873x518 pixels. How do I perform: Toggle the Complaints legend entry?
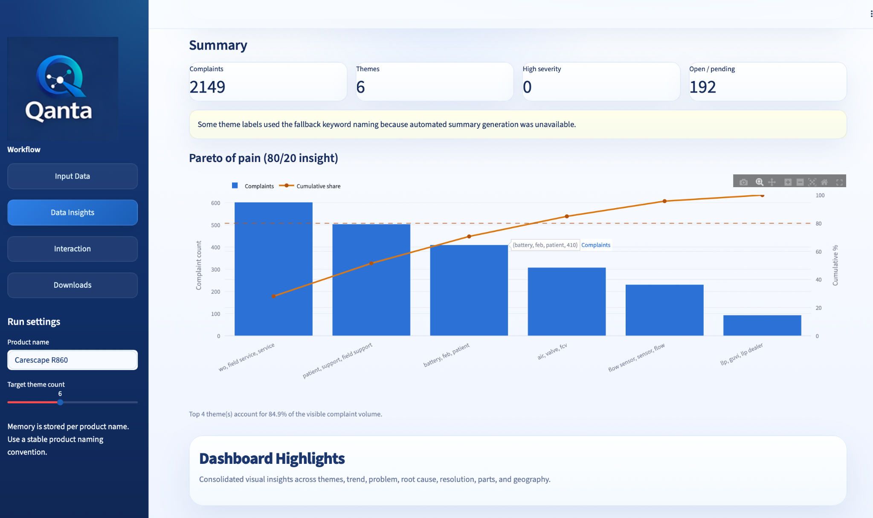[253, 186]
